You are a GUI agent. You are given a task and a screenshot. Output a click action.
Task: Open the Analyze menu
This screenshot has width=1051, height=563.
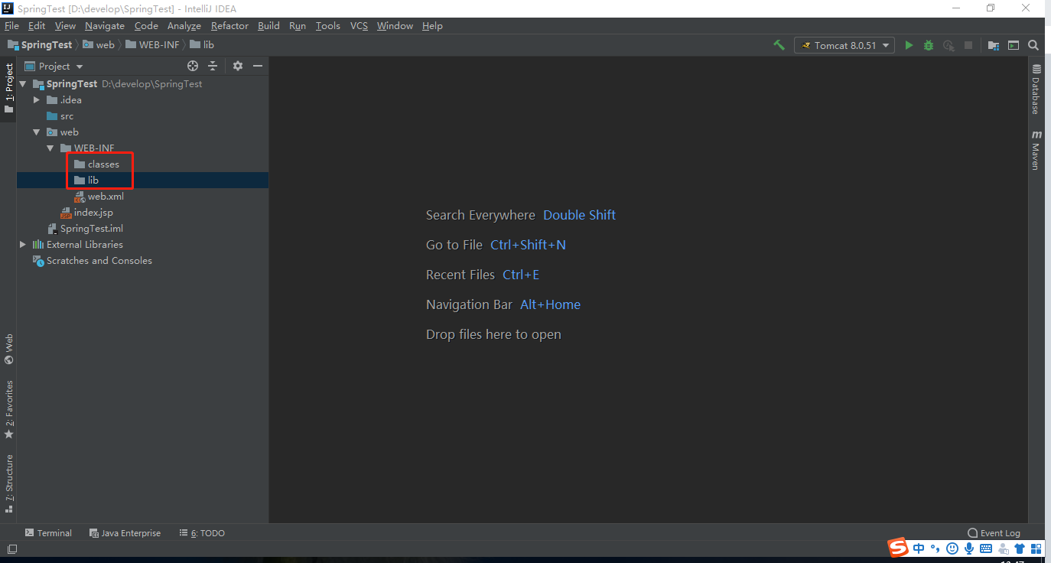[184, 25]
